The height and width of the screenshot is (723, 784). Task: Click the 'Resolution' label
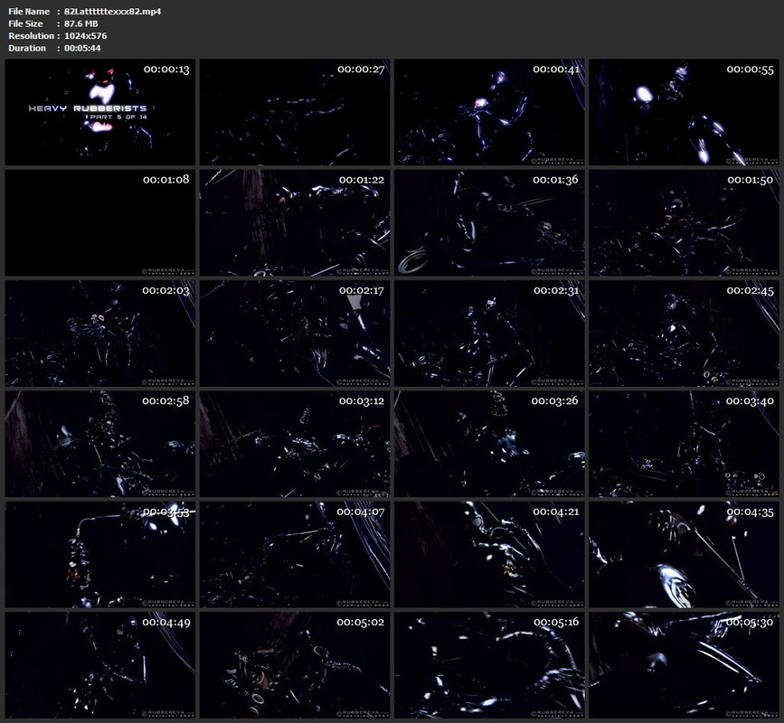[x=31, y=35]
